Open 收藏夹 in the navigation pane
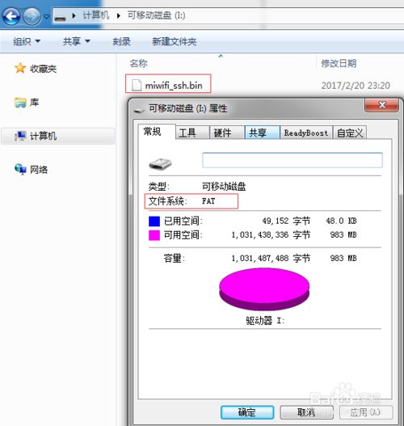The width and height of the screenshot is (404, 426). click(x=43, y=69)
